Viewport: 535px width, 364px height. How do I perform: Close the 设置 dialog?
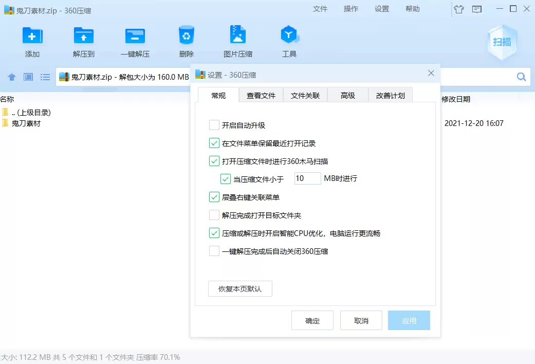coord(431,73)
